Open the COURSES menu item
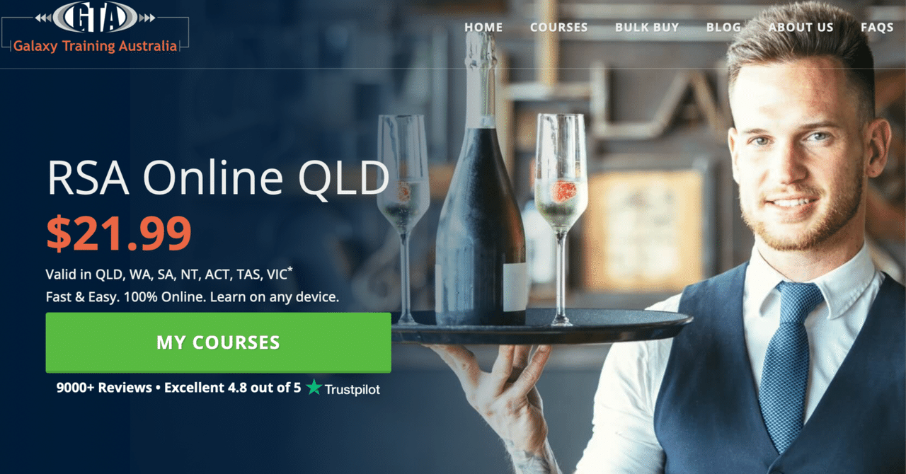The height and width of the screenshot is (474, 906). [559, 28]
